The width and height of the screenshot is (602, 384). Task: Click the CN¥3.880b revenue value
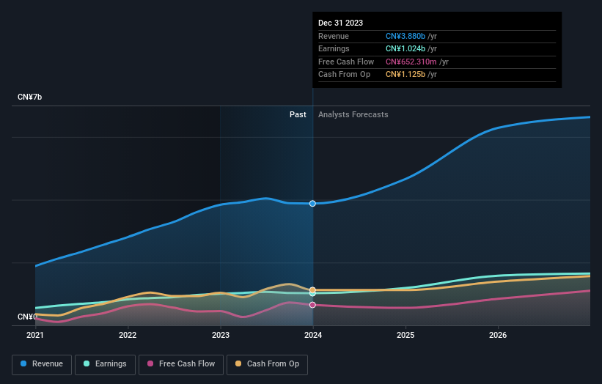pos(405,36)
